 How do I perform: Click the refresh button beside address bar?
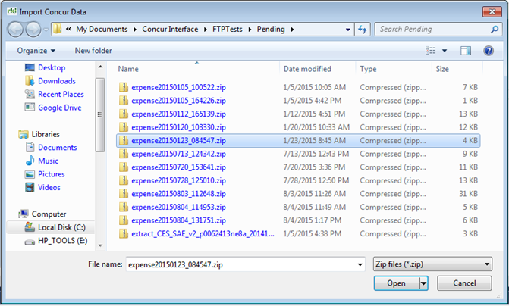click(x=363, y=30)
